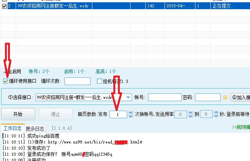
Task: Click log line 登录成功保存!
Action: (x=57, y=154)
